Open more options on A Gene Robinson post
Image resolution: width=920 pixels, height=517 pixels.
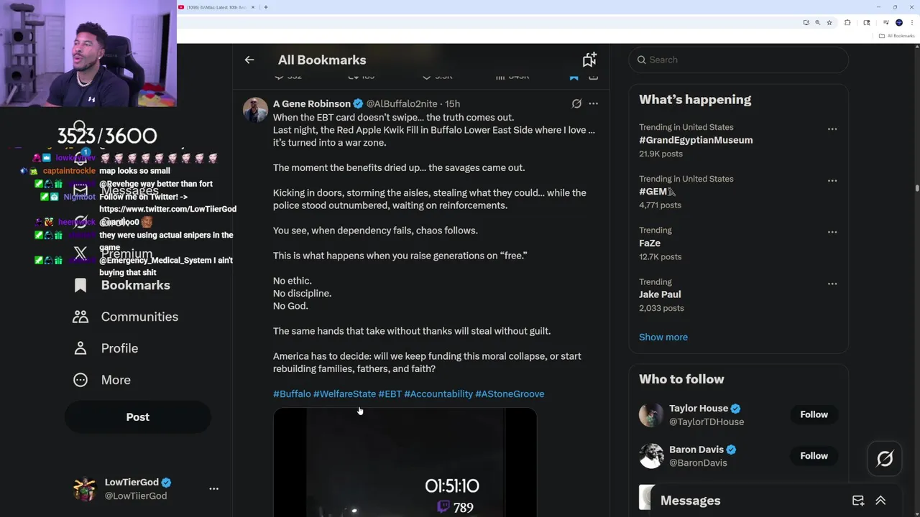(x=593, y=103)
